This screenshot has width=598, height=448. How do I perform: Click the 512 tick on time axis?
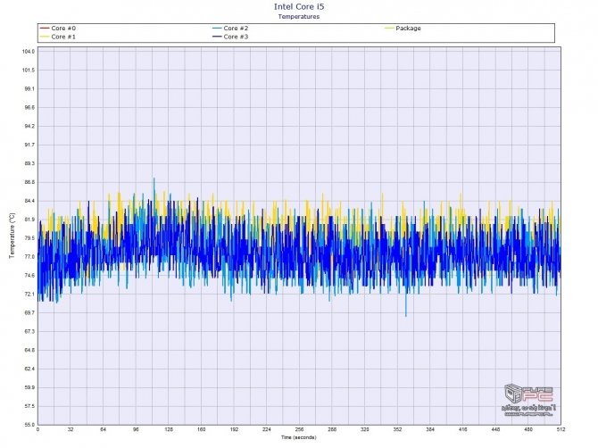[561, 429]
